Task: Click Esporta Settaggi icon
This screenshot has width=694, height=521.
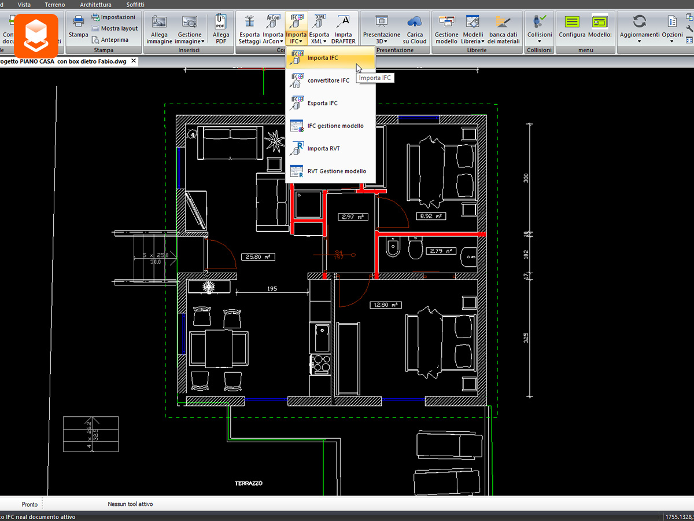Action: point(249,29)
